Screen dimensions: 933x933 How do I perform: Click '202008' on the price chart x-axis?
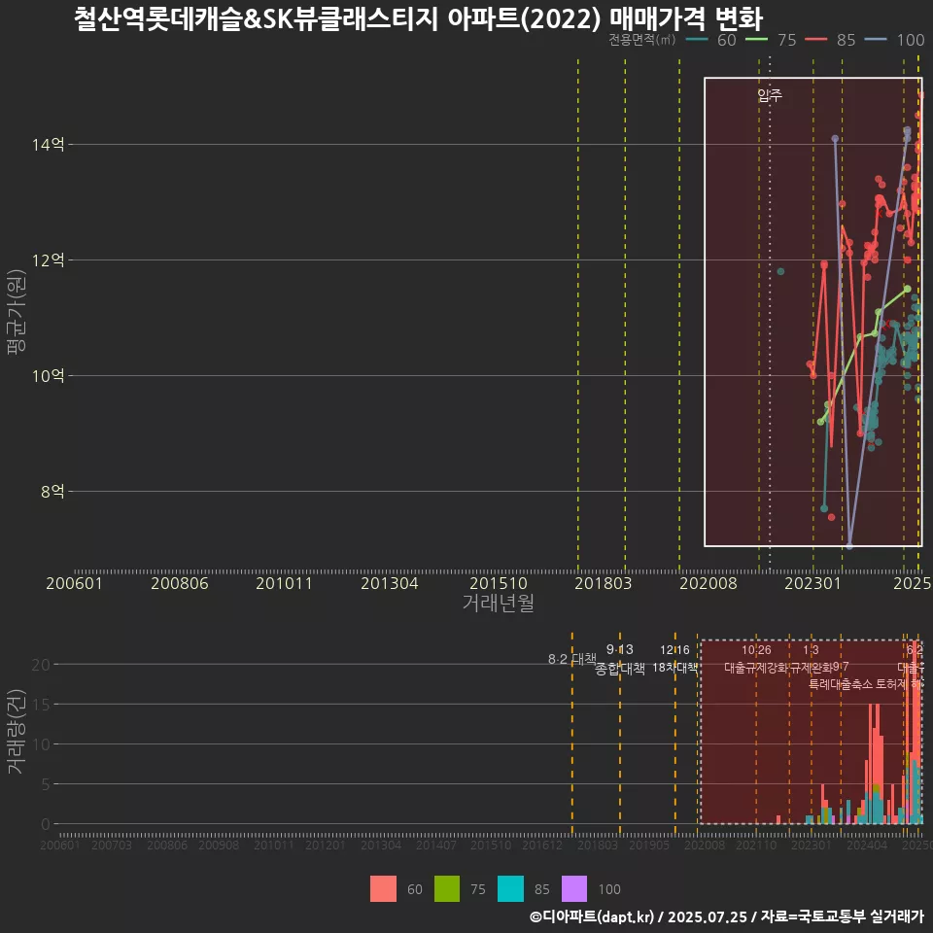coord(708,583)
